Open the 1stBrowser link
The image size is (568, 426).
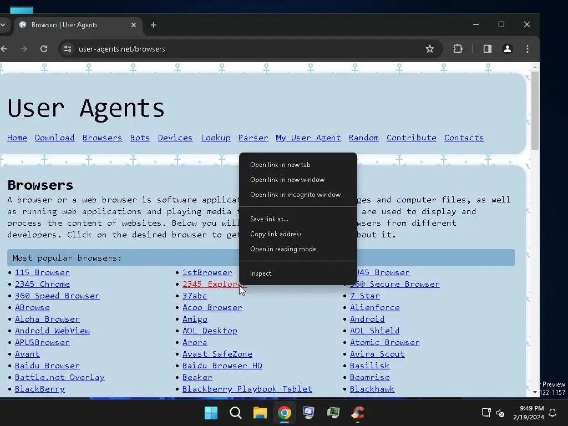(207, 272)
